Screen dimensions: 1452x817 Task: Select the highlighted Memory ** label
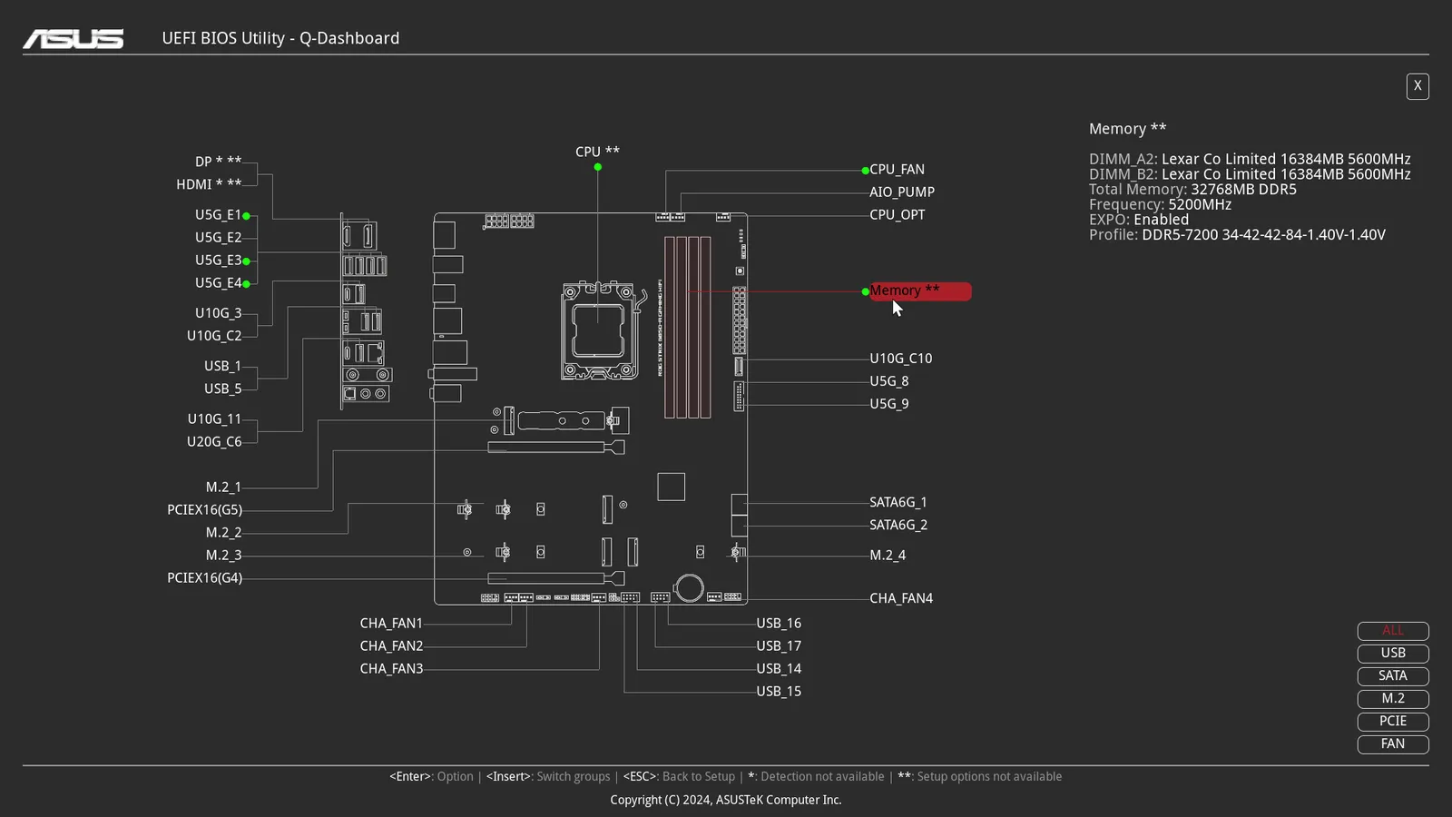pyautogui.click(x=920, y=291)
